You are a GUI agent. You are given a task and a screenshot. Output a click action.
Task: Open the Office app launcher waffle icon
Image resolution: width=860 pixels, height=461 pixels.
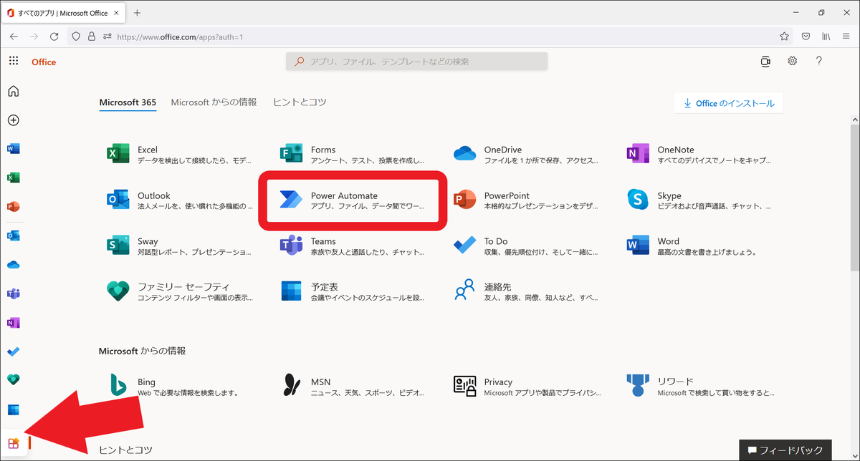pos(13,60)
